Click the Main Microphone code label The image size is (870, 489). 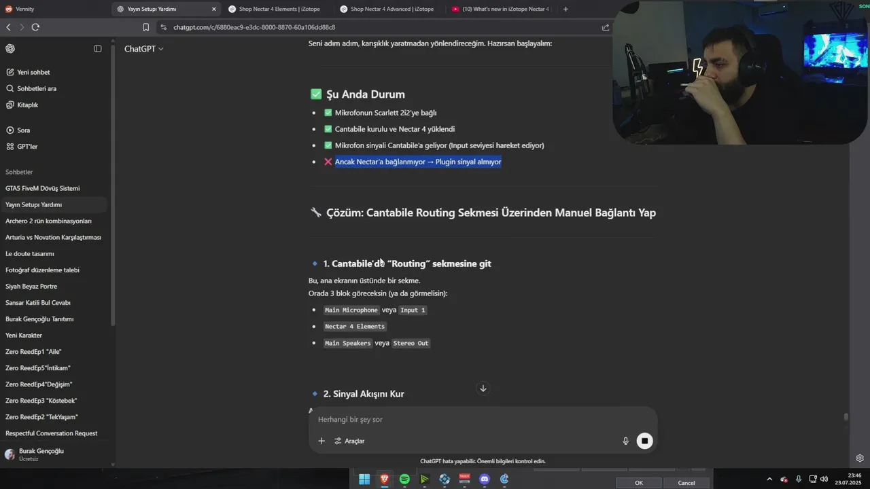[x=351, y=310]
